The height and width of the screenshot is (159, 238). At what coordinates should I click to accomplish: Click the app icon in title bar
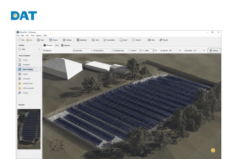click(x=18, y=32)
